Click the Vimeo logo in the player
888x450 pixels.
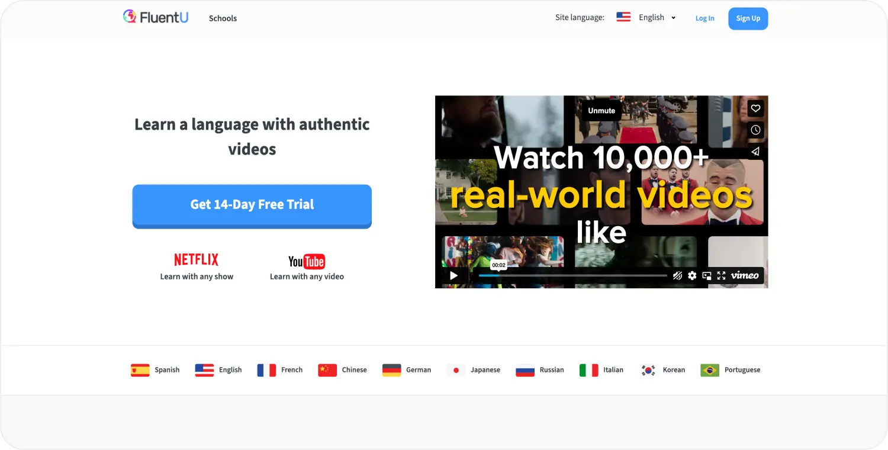pyautogui.click(x=745, y=275)
